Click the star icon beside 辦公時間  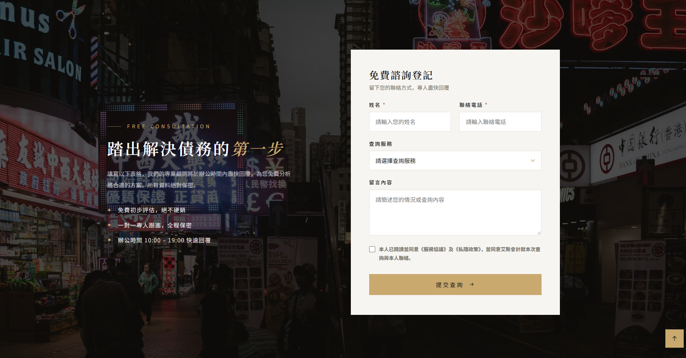(109, 240)
